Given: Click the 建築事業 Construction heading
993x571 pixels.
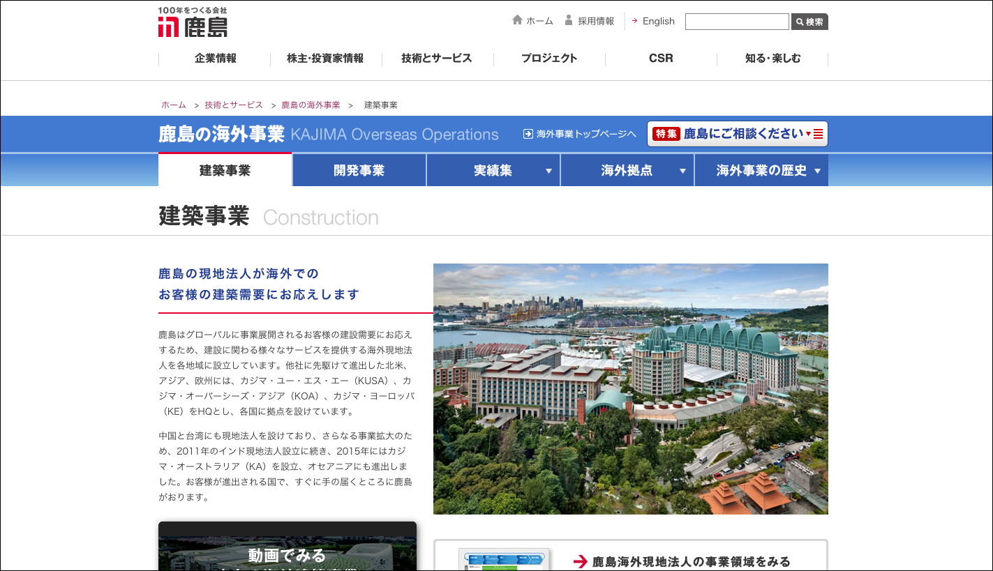Looking at the screenshot, I should [269, 217].
